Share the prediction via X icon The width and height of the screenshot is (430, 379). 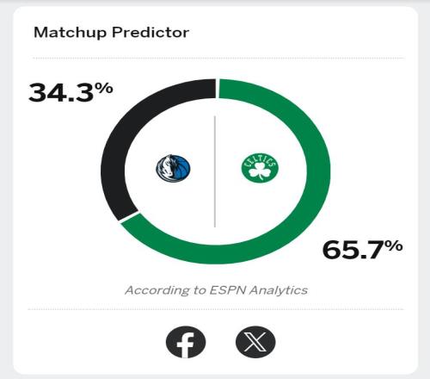pos(255,342)
